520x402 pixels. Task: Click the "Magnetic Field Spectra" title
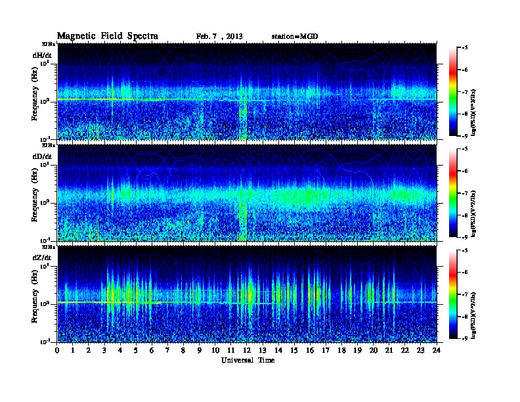pyautogui.click(x=108, y=36)
